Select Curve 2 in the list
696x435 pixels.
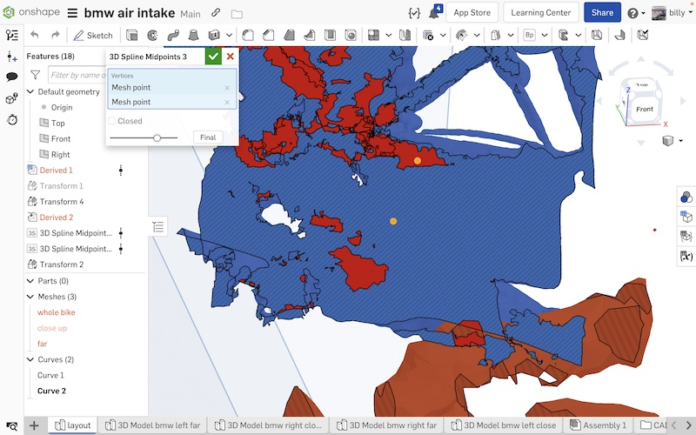(x=51, y=391)
